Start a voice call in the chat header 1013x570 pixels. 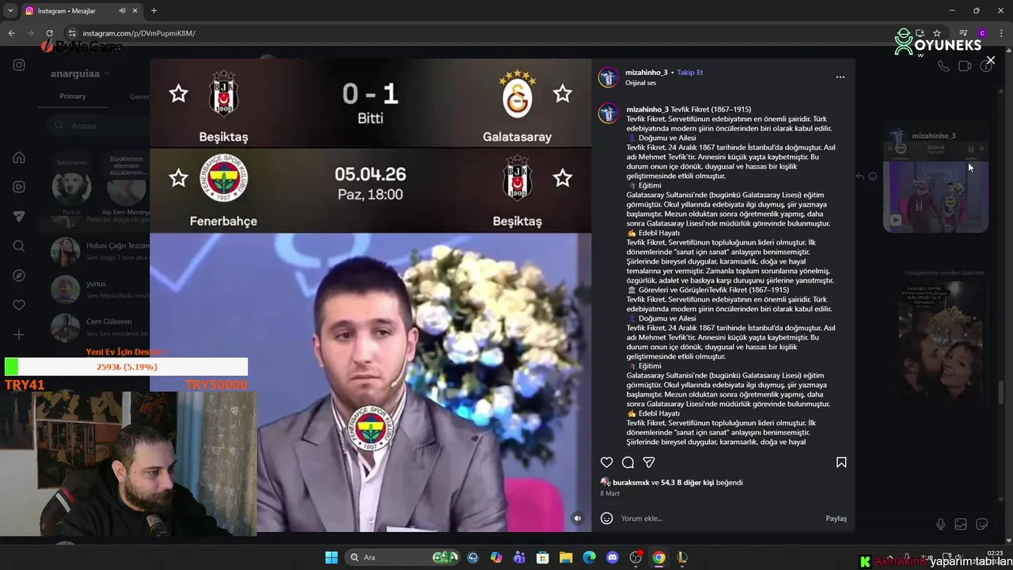pos(943,66)
